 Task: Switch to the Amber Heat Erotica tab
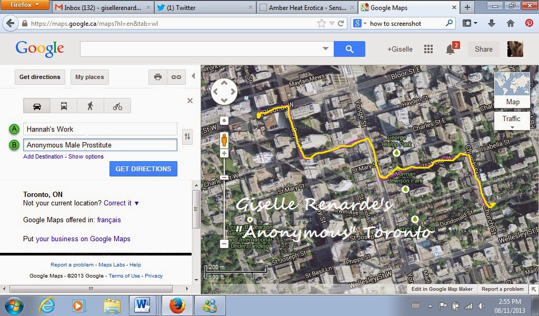point(307,7)
